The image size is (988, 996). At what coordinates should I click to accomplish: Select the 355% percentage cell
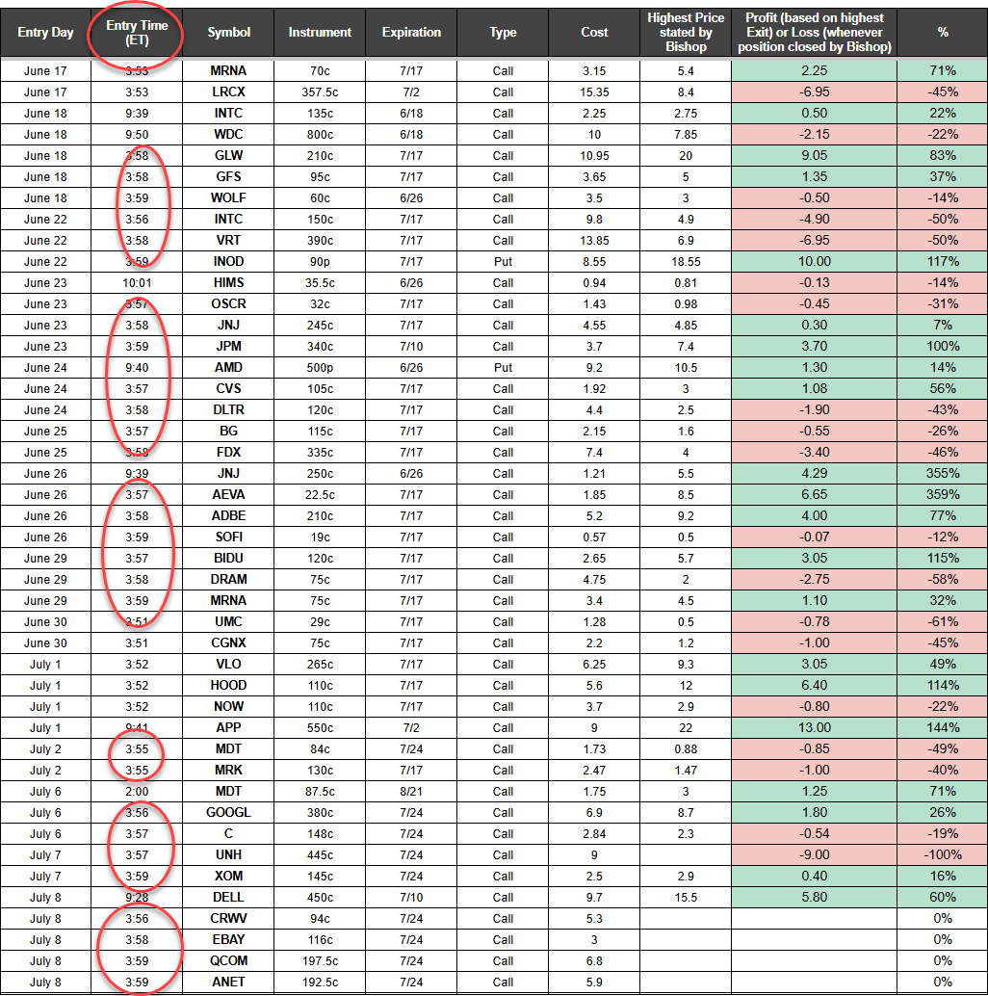point(943,473)
